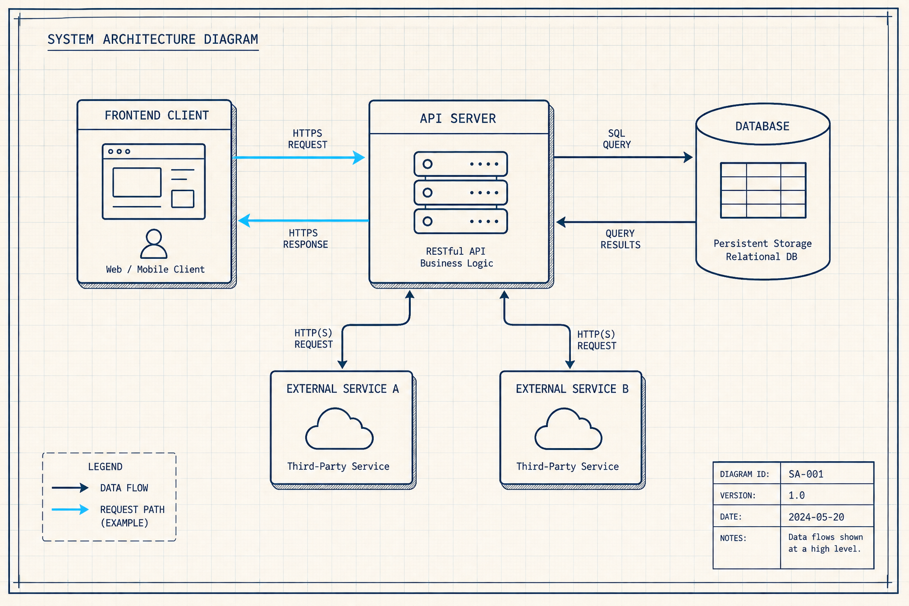Select the light blue HTTPS REQUEST arrow
The image size is (909, 606).
(298, 157)
